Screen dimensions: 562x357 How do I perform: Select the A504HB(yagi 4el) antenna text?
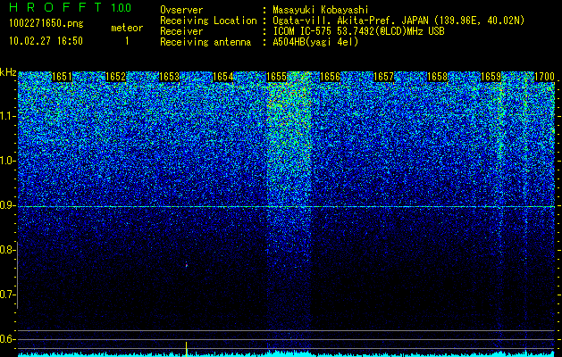315,42
